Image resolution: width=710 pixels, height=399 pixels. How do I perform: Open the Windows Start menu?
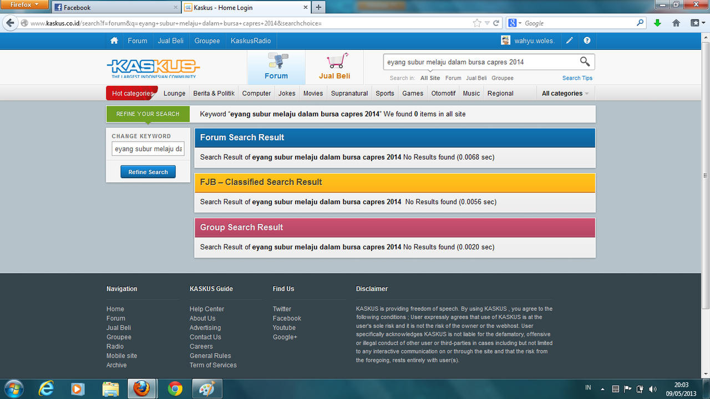click(x=13, y=388)
